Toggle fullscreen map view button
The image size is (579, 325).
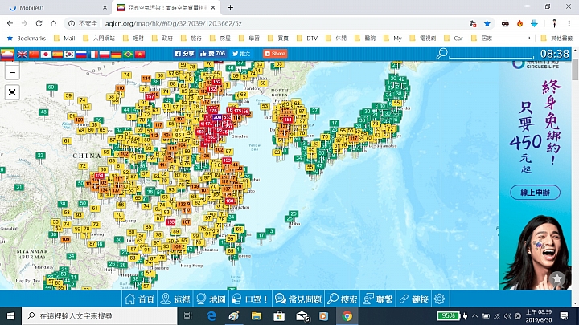point(12,92)
